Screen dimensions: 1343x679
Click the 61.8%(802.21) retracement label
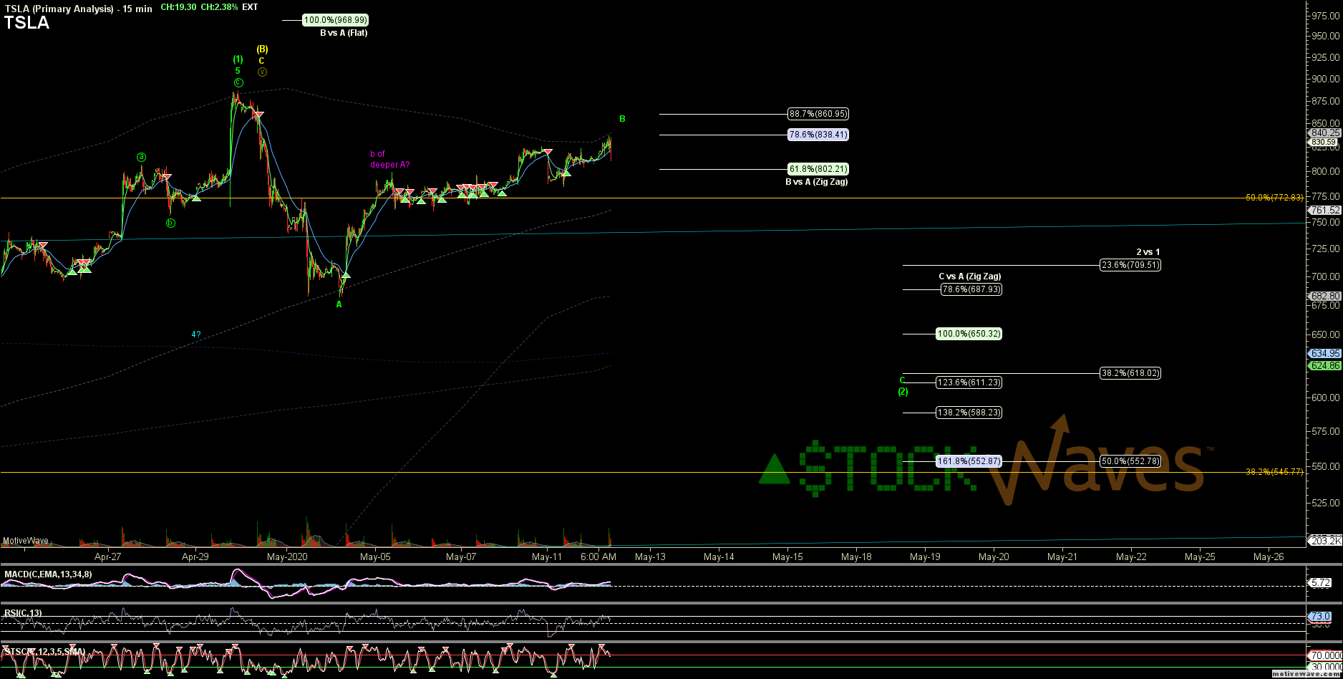pos(818,170)
